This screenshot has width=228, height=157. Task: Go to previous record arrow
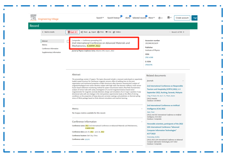click(170, 32)
